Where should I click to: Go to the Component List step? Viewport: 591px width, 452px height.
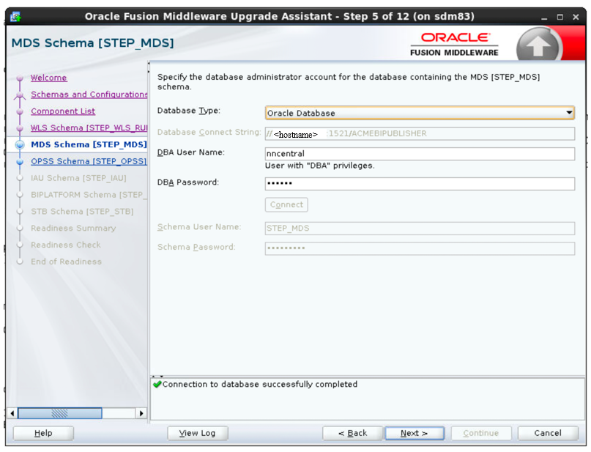(63, 111)
